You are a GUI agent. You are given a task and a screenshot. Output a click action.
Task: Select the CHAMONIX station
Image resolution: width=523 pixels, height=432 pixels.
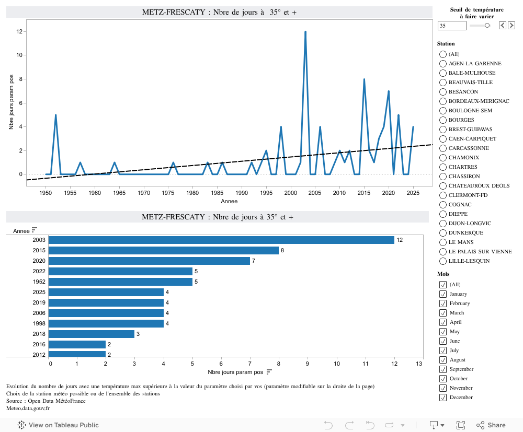(443, 158)
